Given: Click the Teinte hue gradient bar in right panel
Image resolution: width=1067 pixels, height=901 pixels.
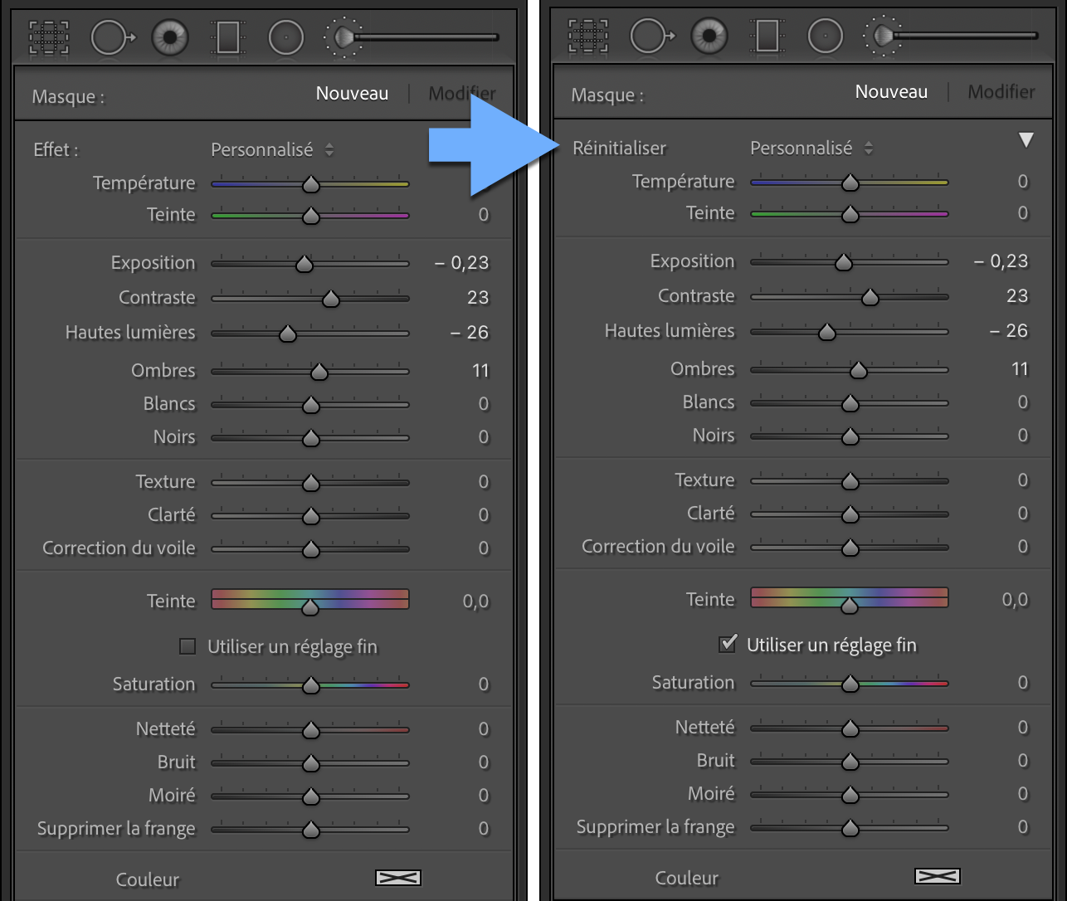Looking at the screenshot, I should point(849,597).
